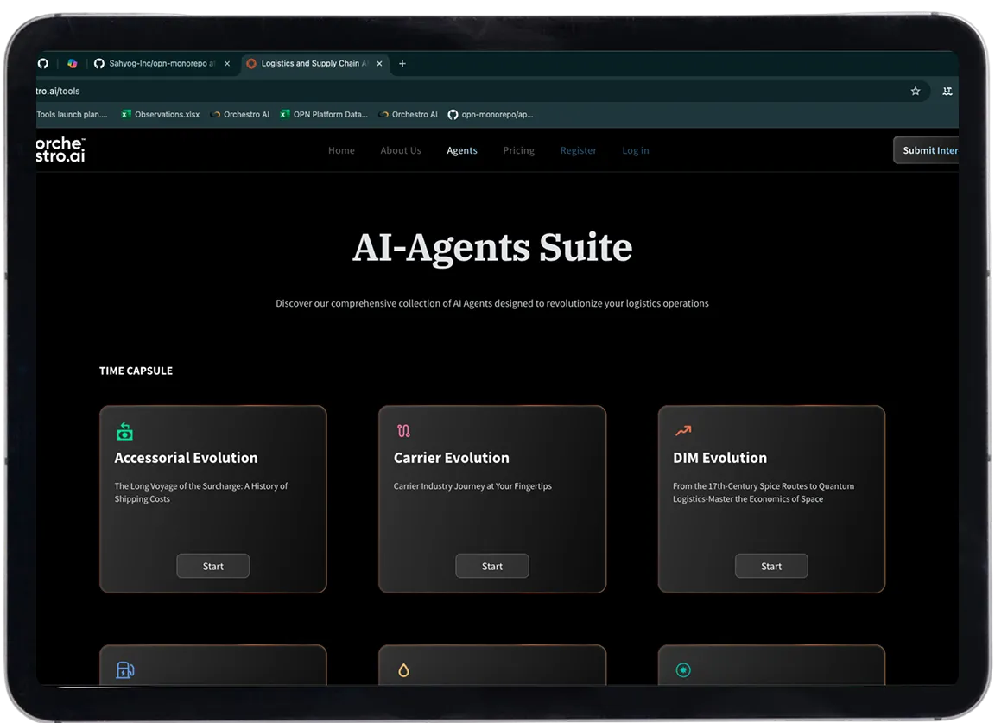The height and width of the screenshot is (723, 995).
Task: Click the green radial icon on bottom-right card
Action: coord(682,669)
